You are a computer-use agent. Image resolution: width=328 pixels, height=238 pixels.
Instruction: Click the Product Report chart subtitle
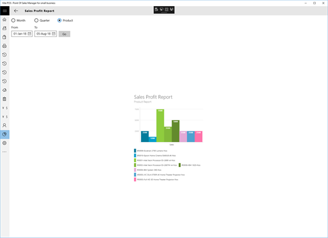142,102
